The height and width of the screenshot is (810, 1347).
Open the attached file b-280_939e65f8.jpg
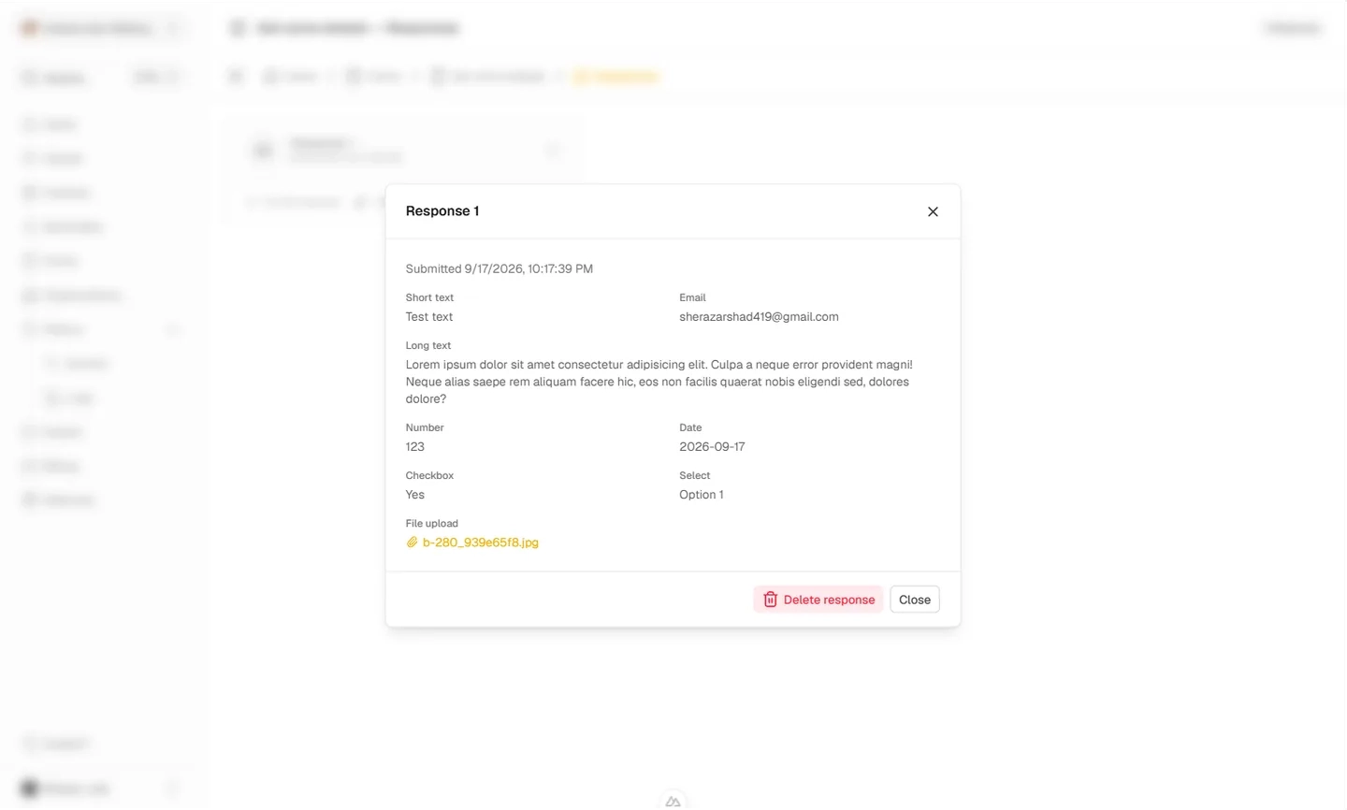click(472, 542)
